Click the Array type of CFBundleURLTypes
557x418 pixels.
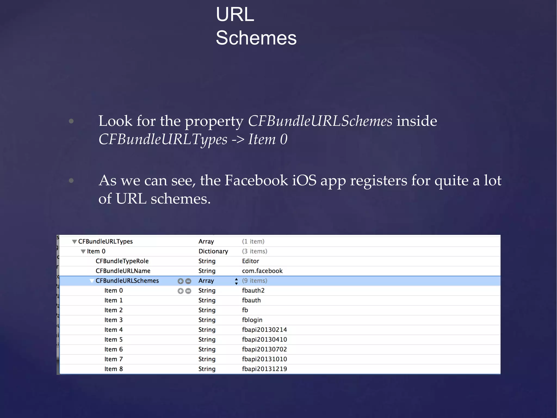tap(206, 241)
